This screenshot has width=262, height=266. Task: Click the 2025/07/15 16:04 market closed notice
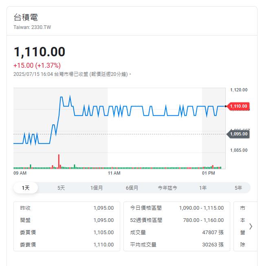73,74
